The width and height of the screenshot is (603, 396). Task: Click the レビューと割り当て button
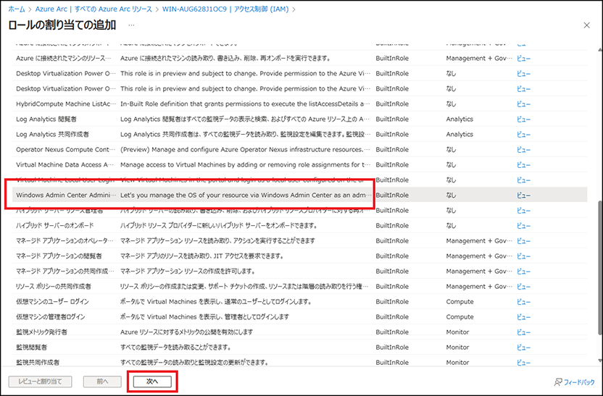tap(41, 382)
